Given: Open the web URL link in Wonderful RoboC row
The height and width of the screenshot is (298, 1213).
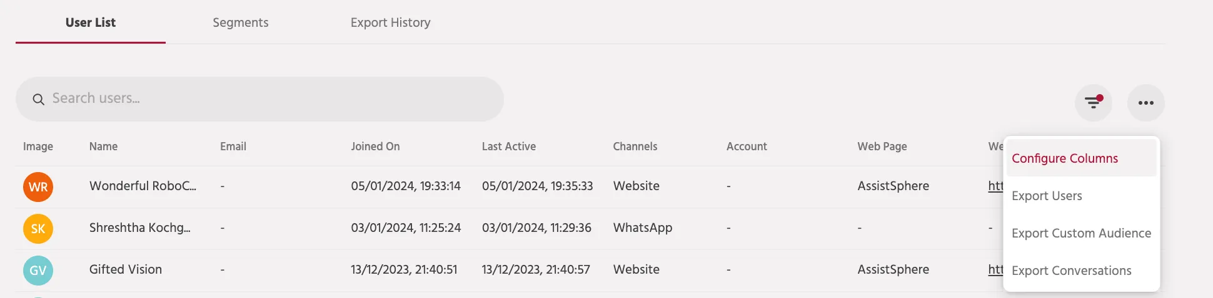Looking at the screenshot, I should click(995, 186).
